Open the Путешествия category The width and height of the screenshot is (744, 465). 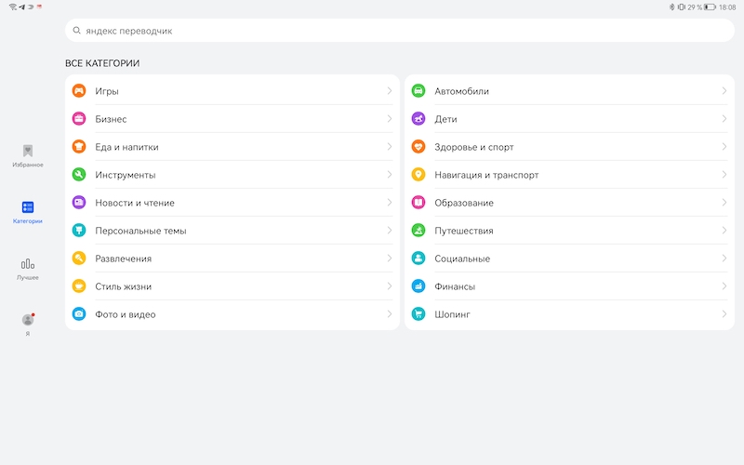pos(464,231)
